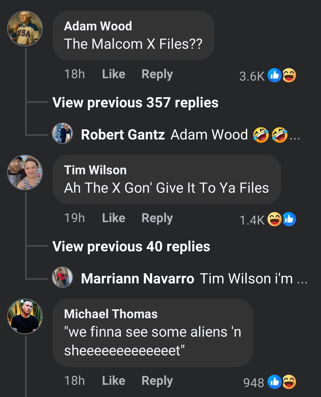
Task: Reply to Michael Thomas's comment
Action: coord(157,381)
